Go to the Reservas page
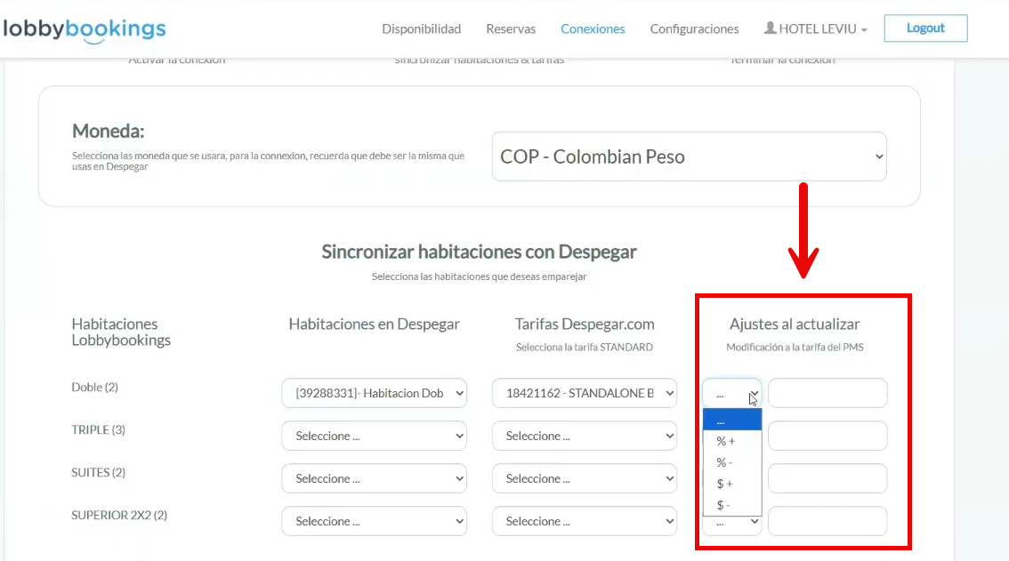The width and height of the screenshot is (1009, 561). (x=511, y=29)
